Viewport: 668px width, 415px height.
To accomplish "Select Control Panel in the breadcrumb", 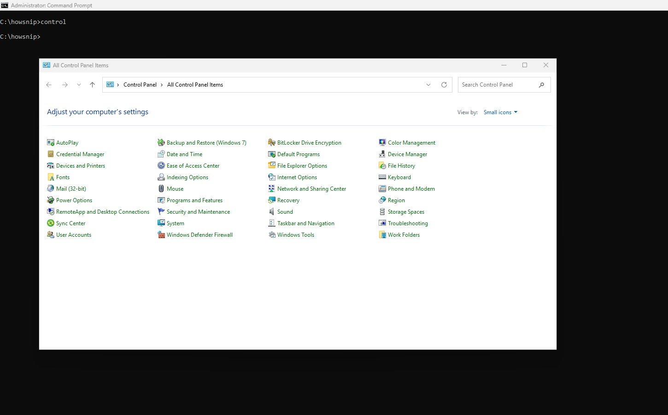I will click(140, 85).
